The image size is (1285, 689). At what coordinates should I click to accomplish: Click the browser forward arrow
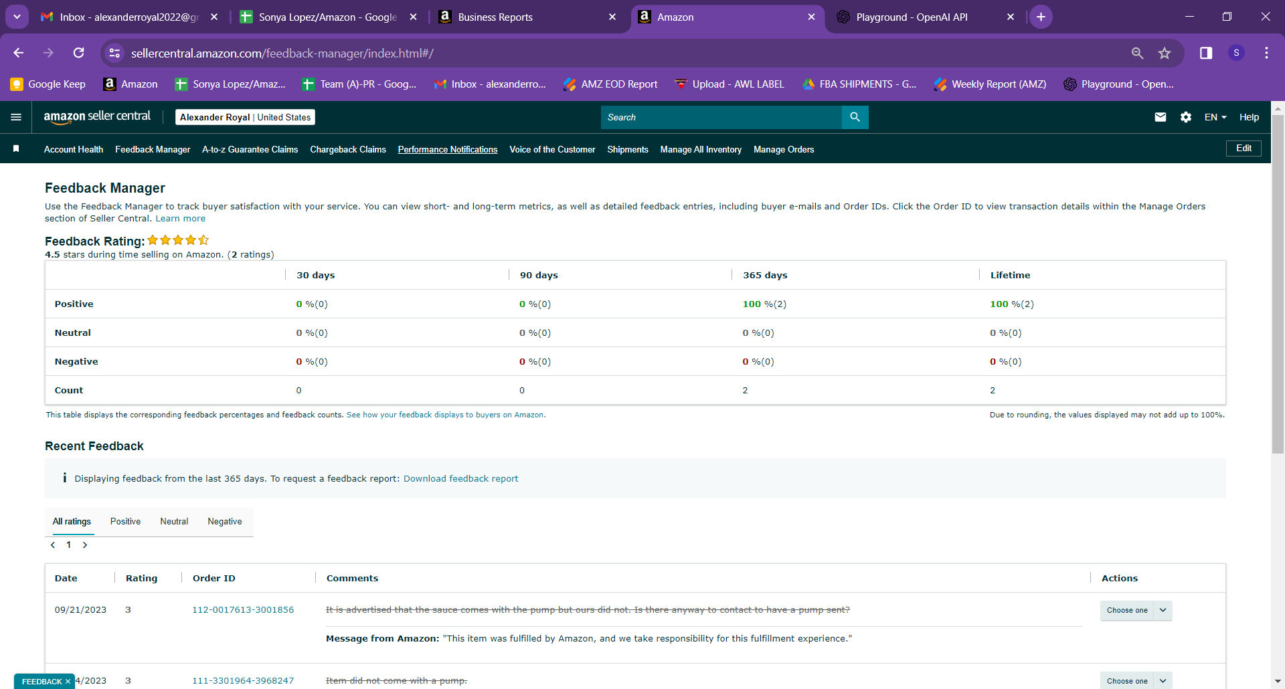click(x=48, y=53)
